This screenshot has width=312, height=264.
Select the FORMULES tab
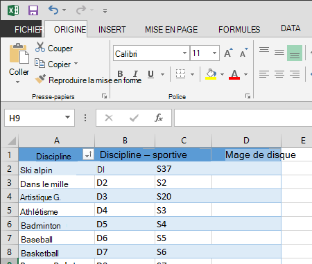239,30
